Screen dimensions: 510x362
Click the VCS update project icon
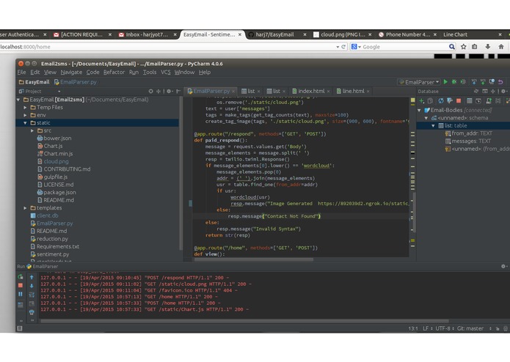474,82
